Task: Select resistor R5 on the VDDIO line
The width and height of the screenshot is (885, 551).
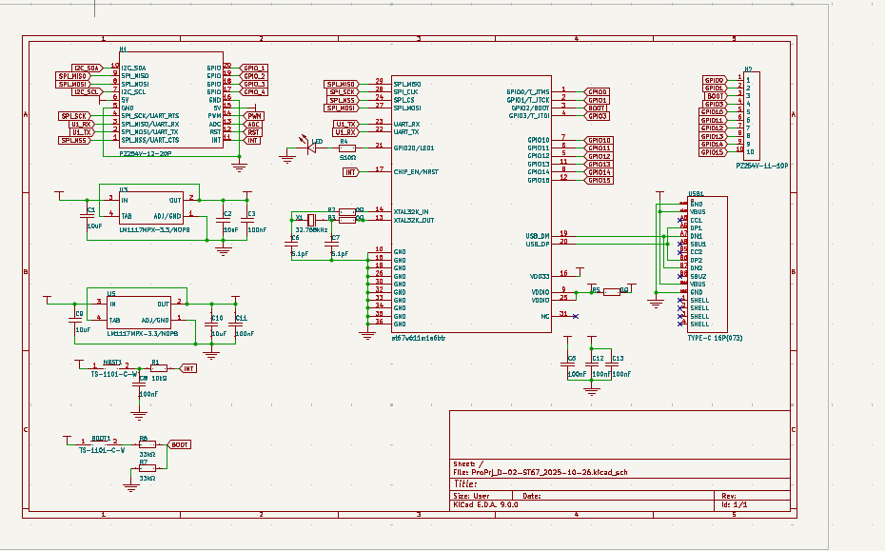Action: coord(609,291)
